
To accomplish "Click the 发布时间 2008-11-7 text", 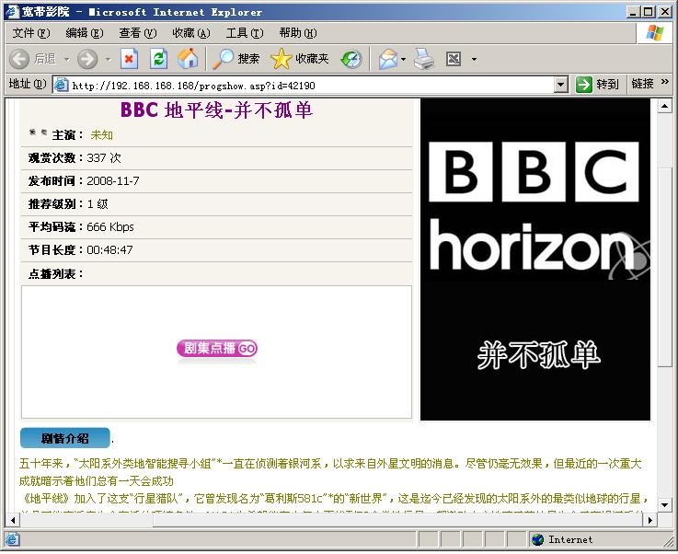I will click(84, 180).
